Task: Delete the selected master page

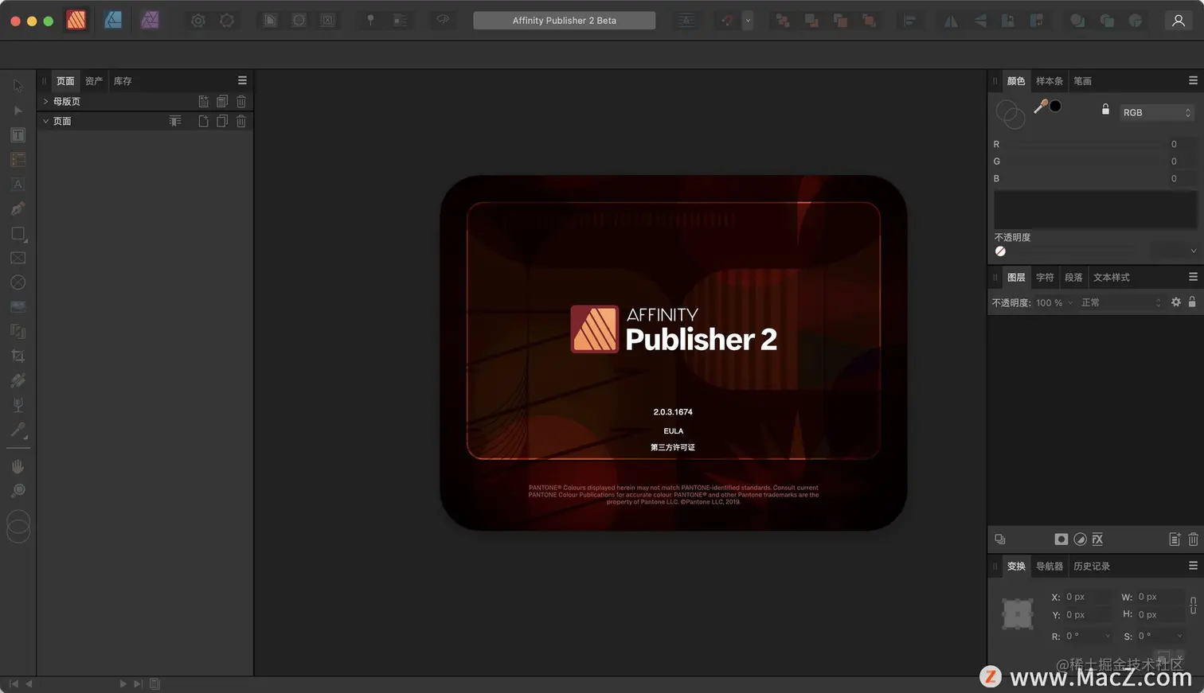Action: pos(241,101)
